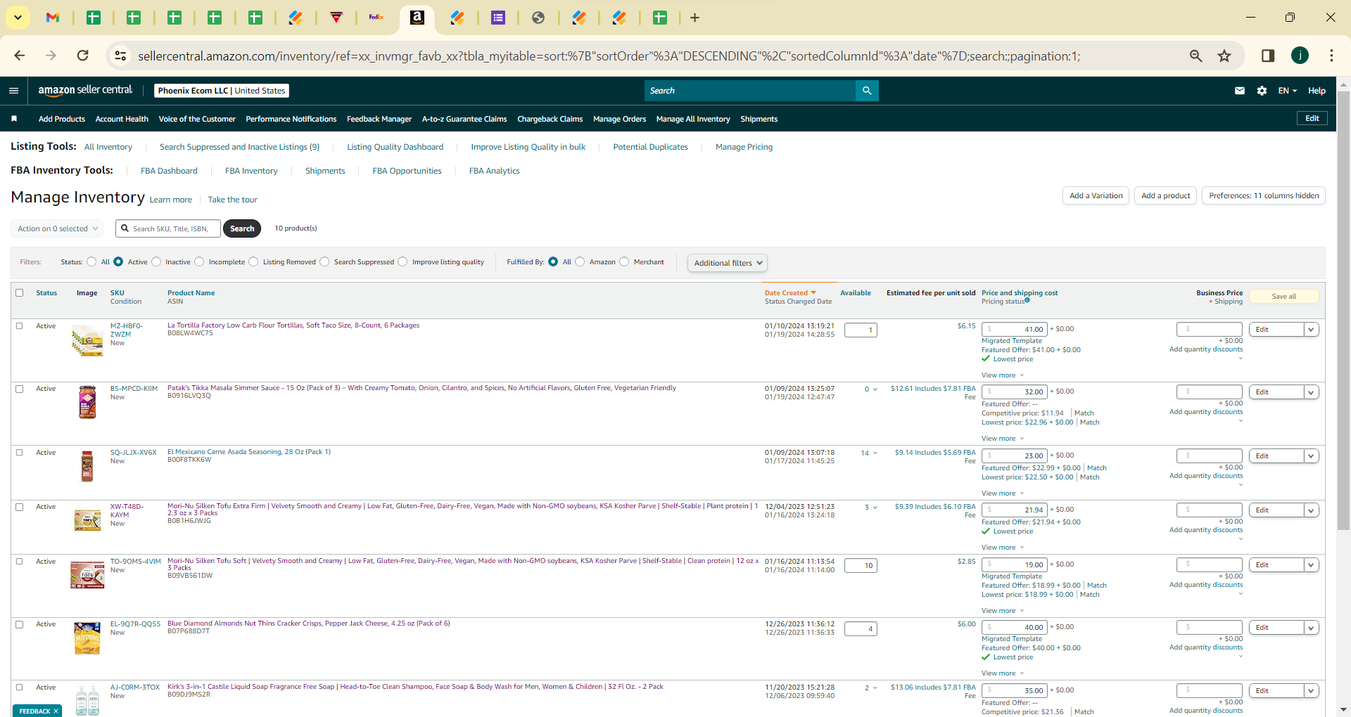Open the settings gear icon

[1262, 91]
